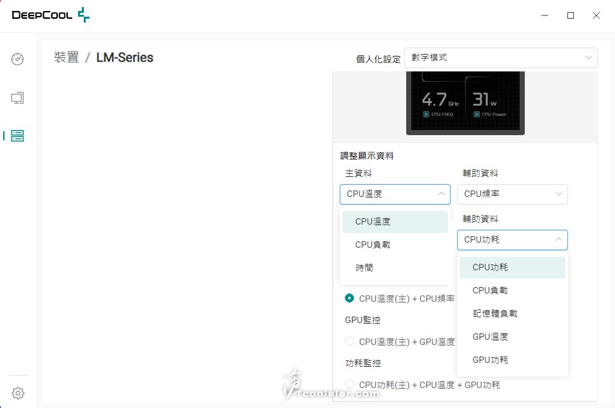Click the DeepCool logo
The height and width of the screenshot is (408, 615).
50,15
